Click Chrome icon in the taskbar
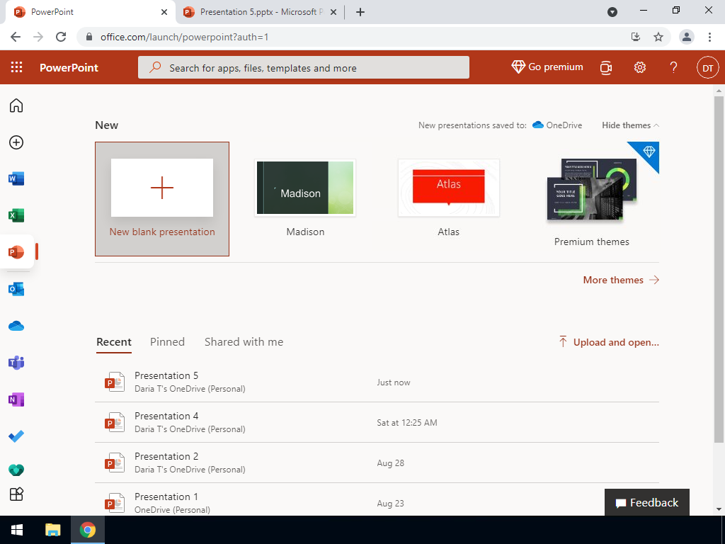This screenshot has width=725, height=544. click(x=87, y=530)
